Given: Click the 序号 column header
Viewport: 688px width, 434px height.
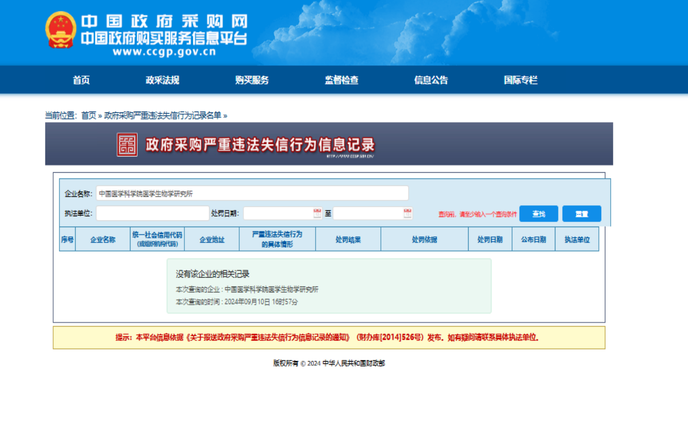Looking at the screenshot, I should pyautogui.click(x=67, y=239).
